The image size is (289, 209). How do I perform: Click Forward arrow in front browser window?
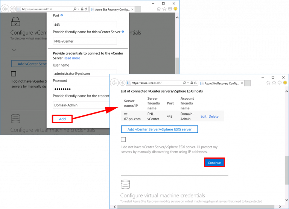[x=122, y=83]
